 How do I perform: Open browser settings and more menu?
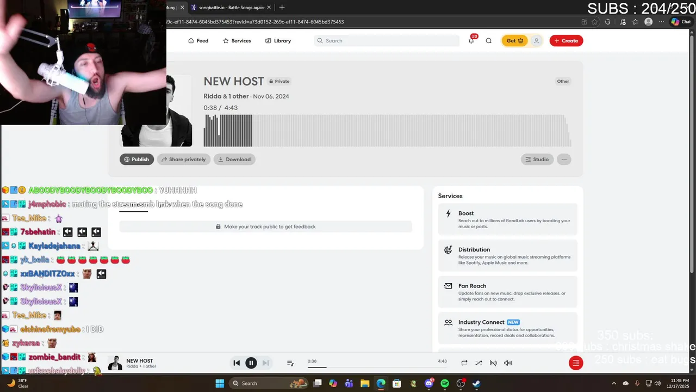pyautogui.click(x=662, y=22)
